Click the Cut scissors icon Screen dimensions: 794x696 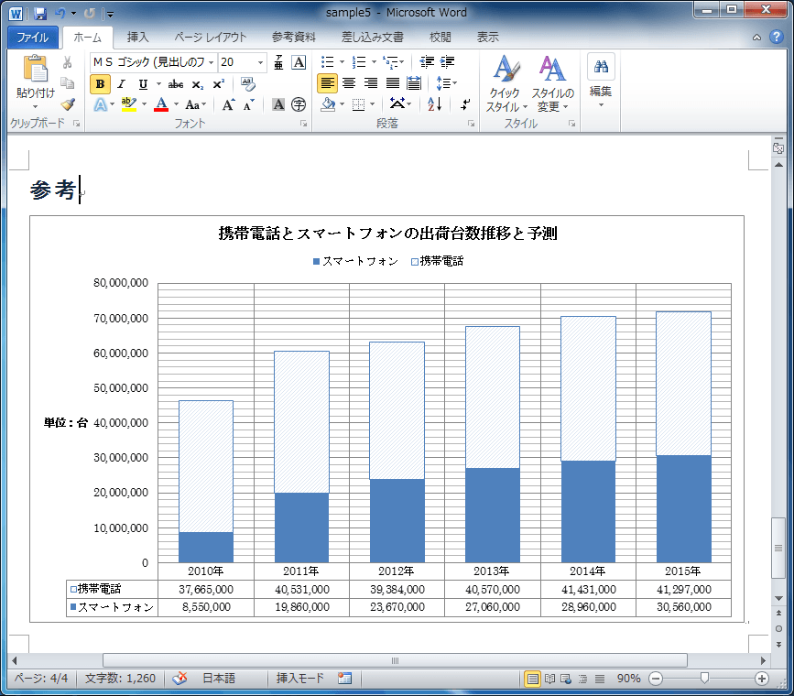[67, 62]
